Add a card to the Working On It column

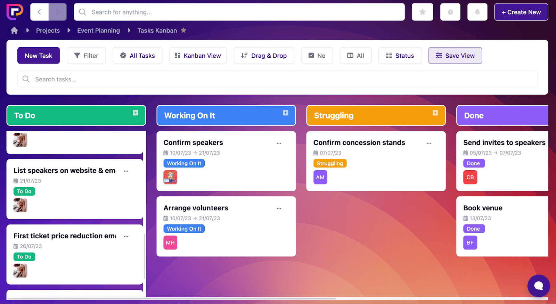(285, 113)
